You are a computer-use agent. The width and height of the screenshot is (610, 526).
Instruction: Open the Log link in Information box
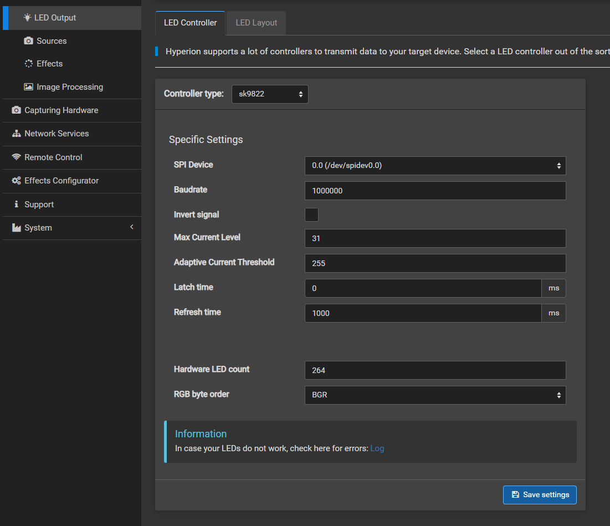(377, 448)
